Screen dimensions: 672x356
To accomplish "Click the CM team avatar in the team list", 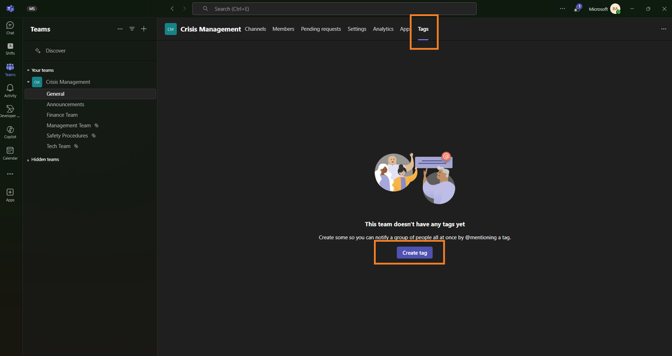I will (37, 82).
